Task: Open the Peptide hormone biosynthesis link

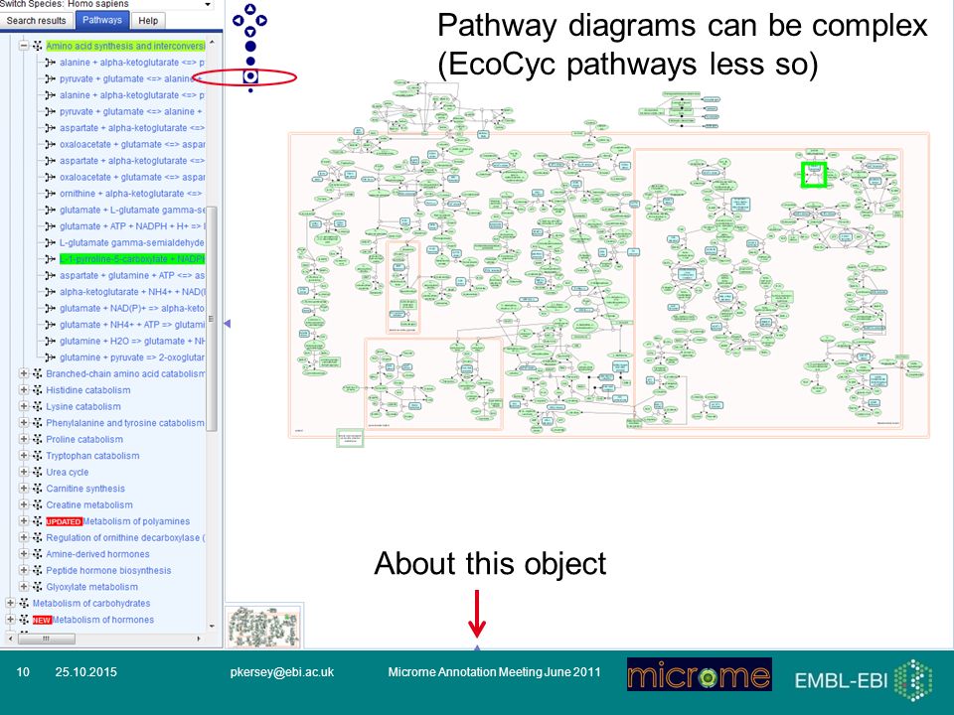Action: [108, 570]
